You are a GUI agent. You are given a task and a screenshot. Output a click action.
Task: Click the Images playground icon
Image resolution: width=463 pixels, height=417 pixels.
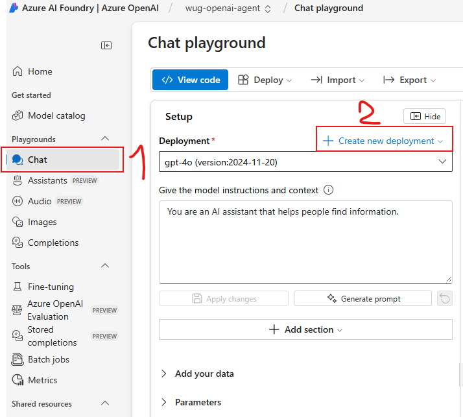18,222
